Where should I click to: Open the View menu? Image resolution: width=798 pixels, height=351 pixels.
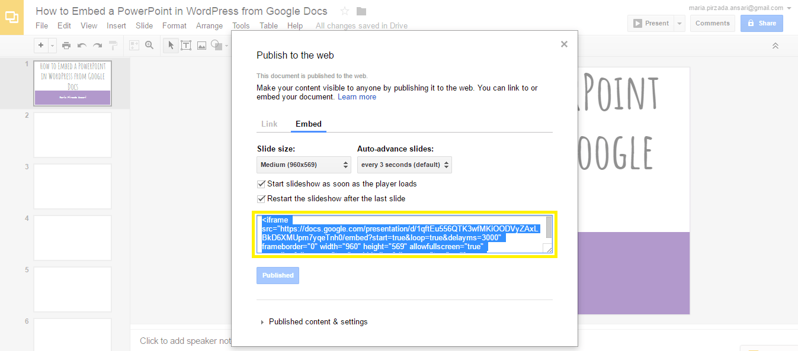(89, 25)
